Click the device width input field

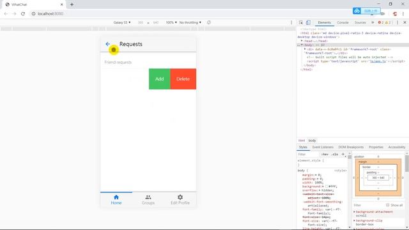tap(141, 22)
